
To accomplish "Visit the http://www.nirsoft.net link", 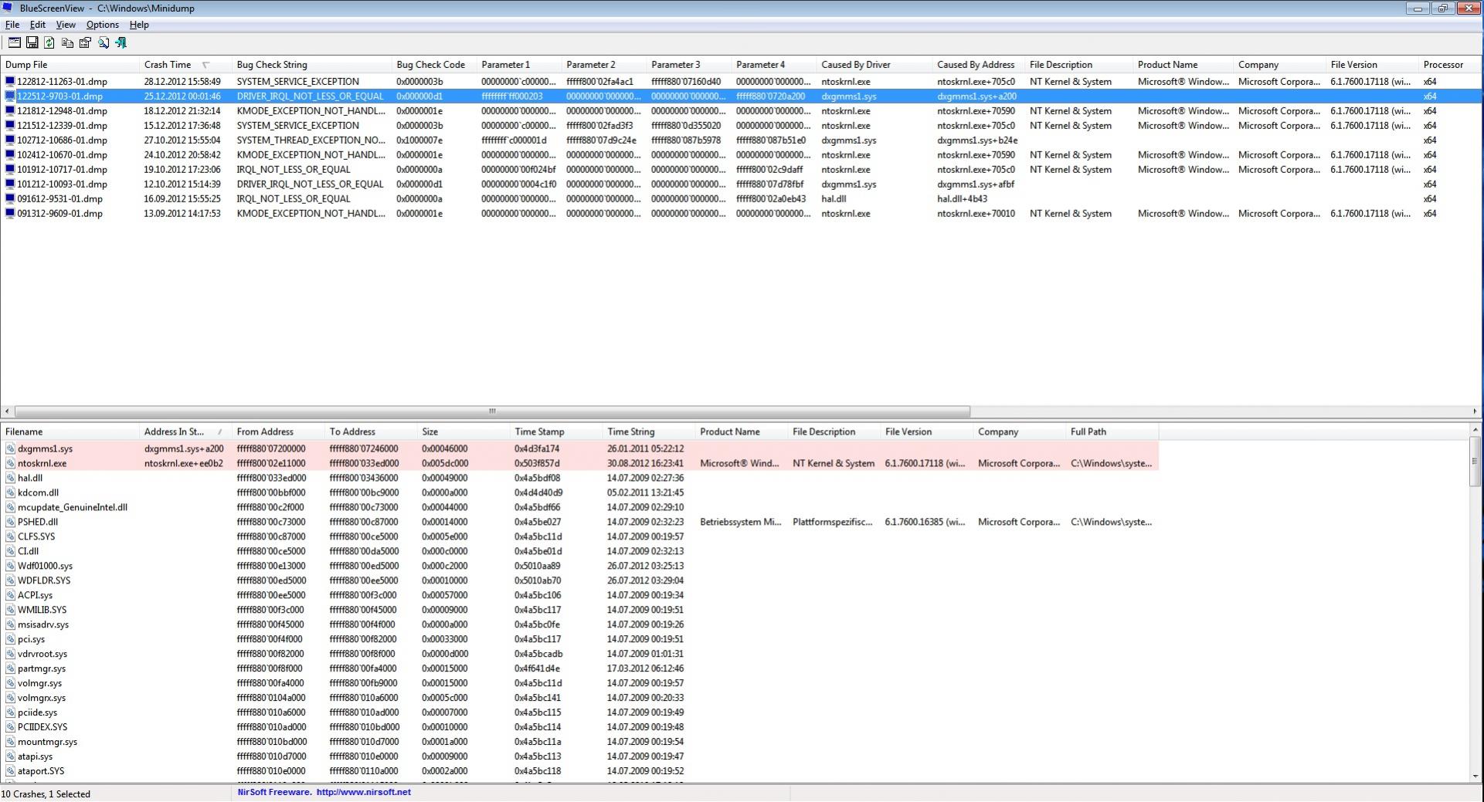I will tap(364, 792).
